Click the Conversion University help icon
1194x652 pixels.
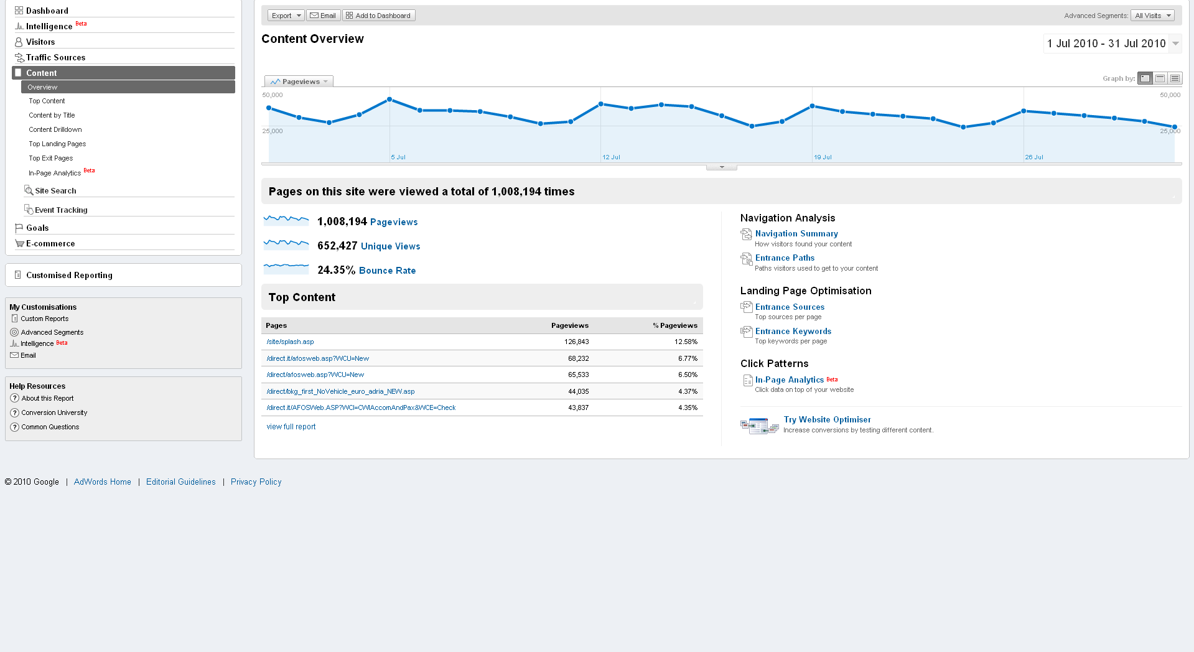click(x=15, y=412)
